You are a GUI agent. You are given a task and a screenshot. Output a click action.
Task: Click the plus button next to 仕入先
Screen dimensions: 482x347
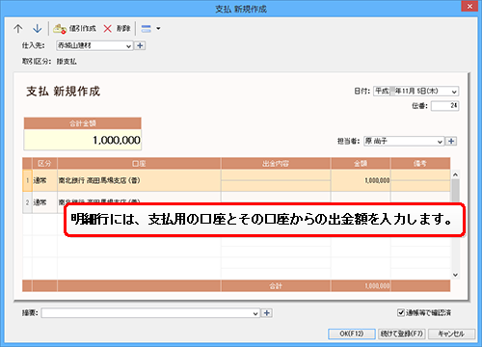[140, 45]
